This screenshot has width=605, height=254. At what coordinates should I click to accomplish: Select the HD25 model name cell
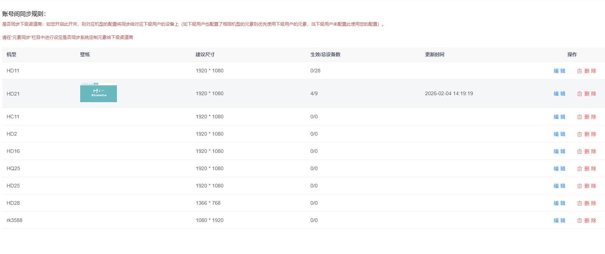[x=13, y=186]
